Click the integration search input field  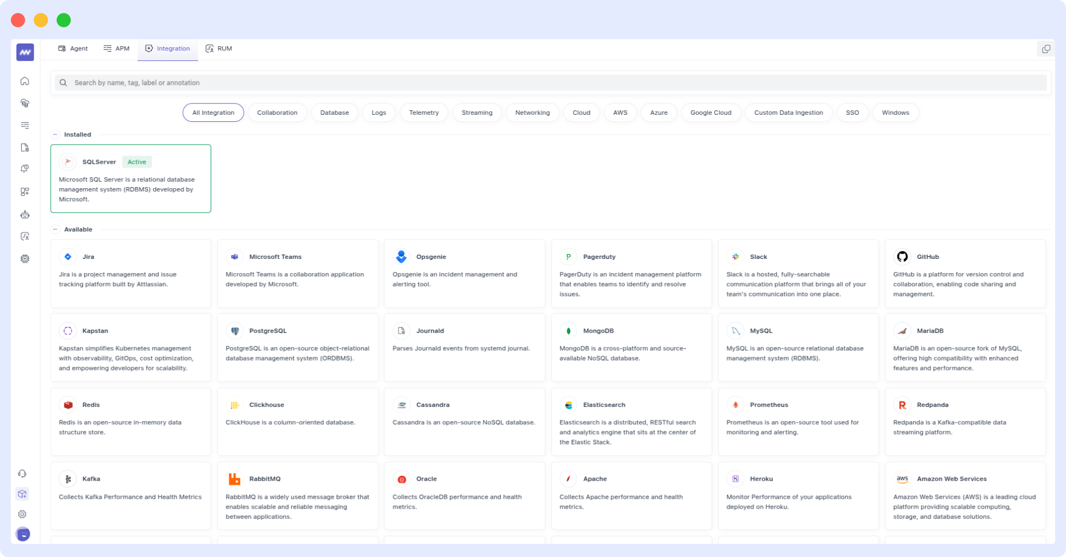(x=550, y=83)
